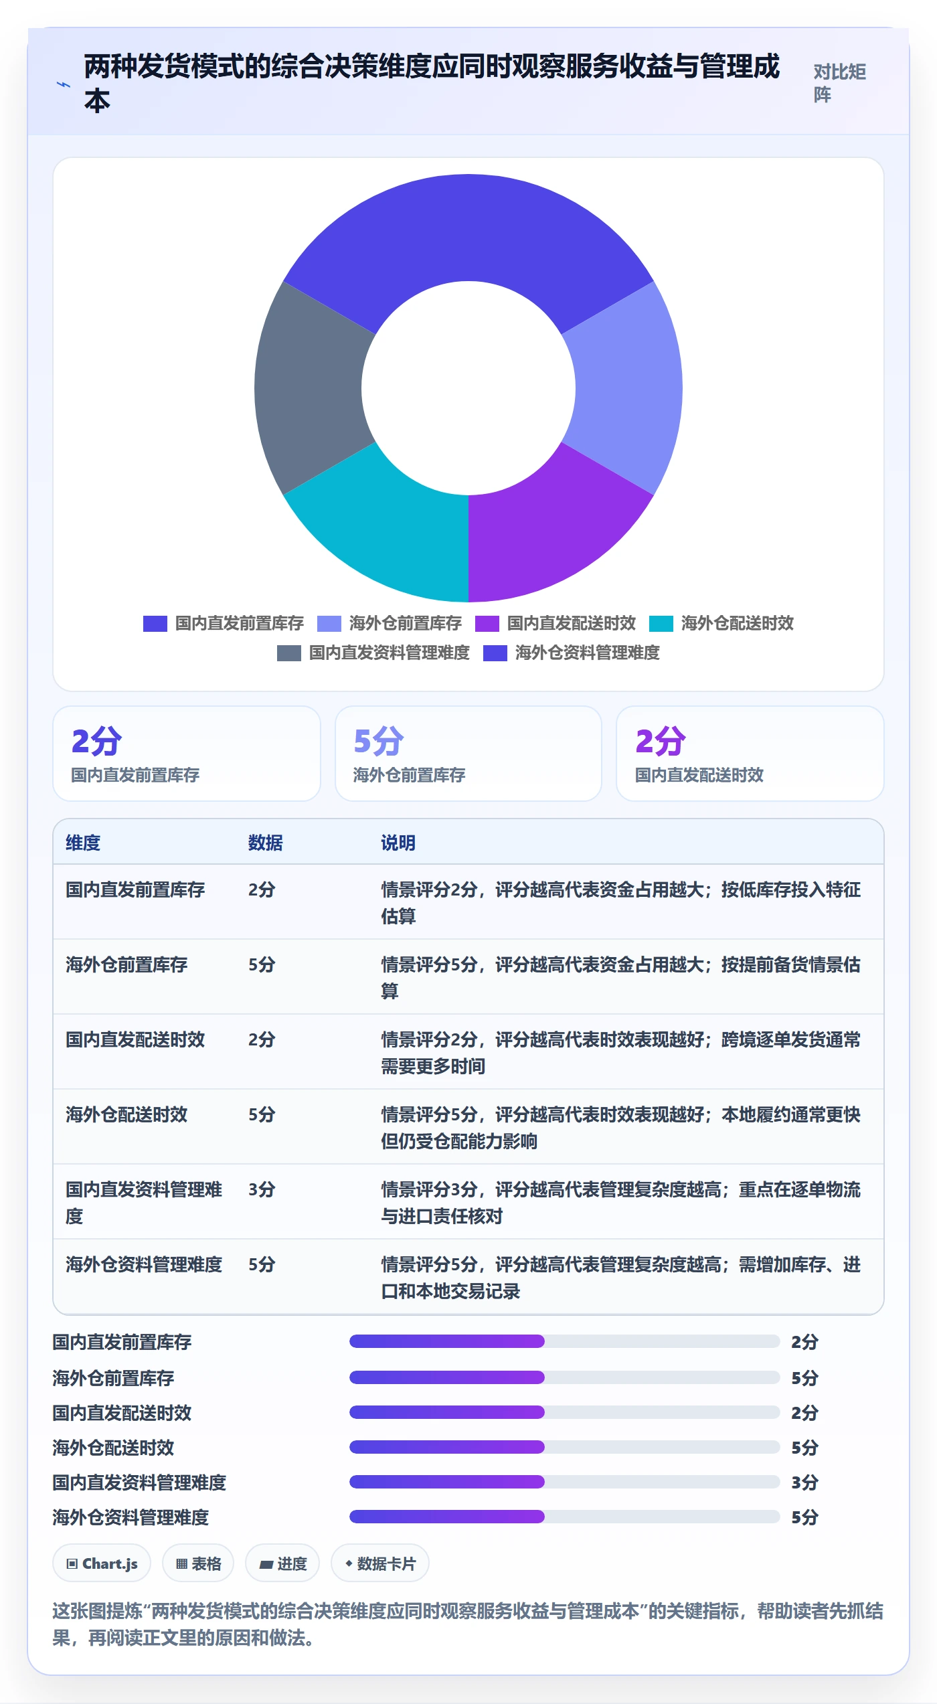The image size is (937, 1704).
Task: Click the purple donut chart segment
Action: click(548, 527)
